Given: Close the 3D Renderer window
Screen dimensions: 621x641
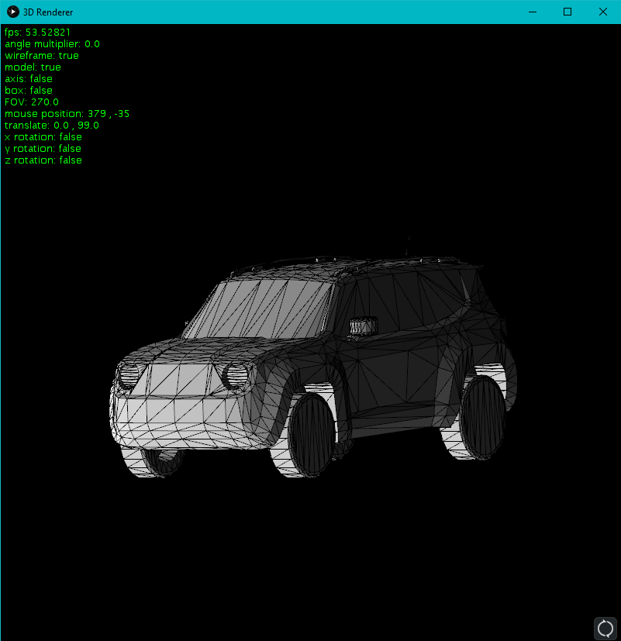Looking at the screenshot, I should click(x=603, y=12).
